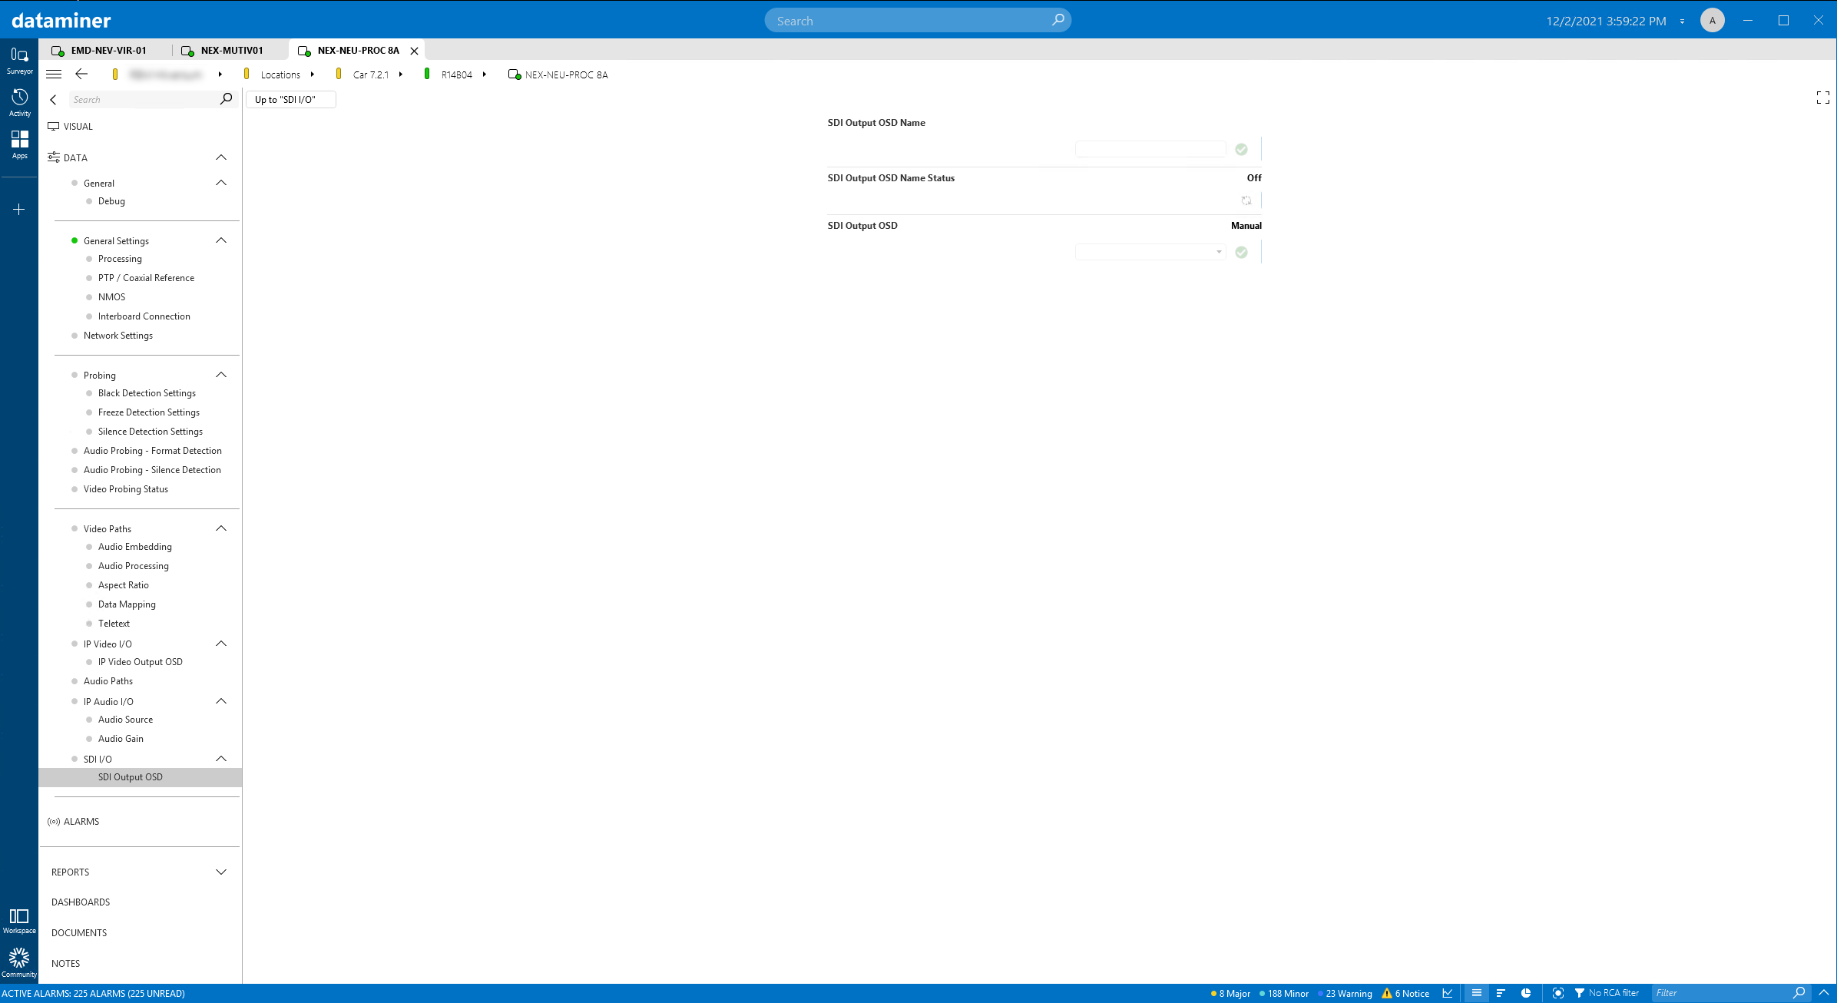Switch to the EMD-NEV-VIR-01 tab
Viewport: 1837px width, 1003px height.
[x=108, y=51]
